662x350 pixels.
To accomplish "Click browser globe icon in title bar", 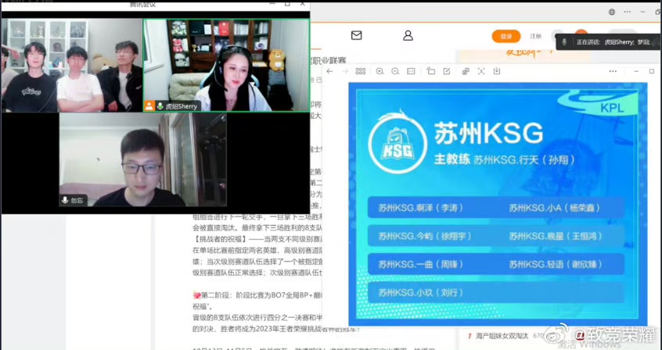I will coord(612,12).
